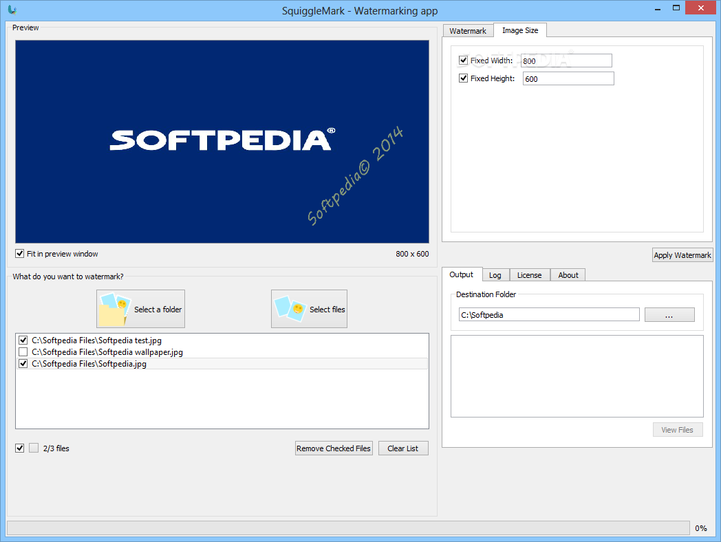Uncheck the Softpedia.jpg file checkbox
Viewport: 721px width, 542px height.
23,364
